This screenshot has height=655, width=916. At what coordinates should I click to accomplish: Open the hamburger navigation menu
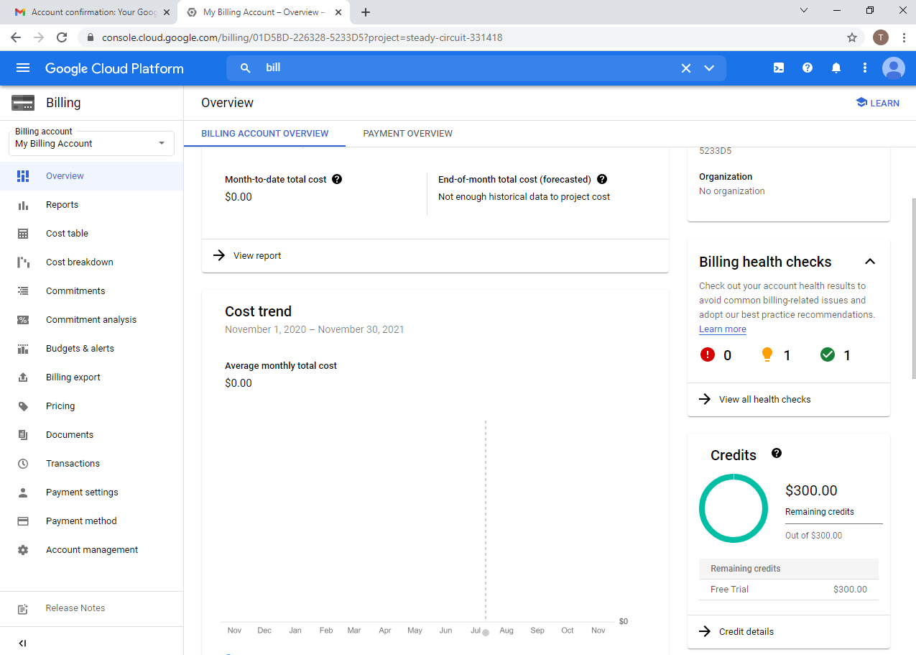coord(23,68)
